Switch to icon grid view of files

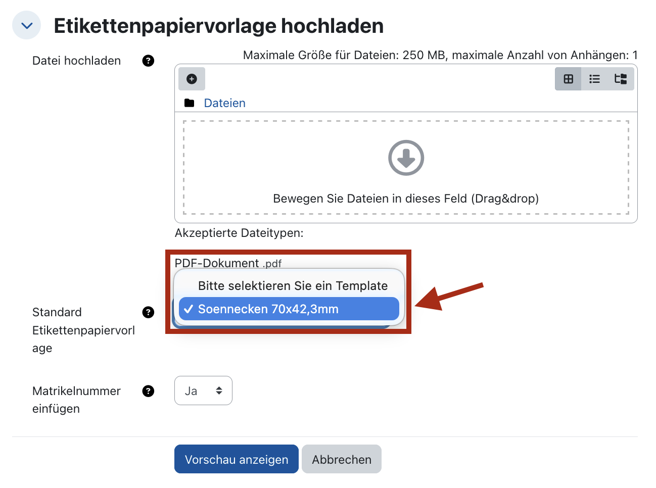click(x=568, y=79)
